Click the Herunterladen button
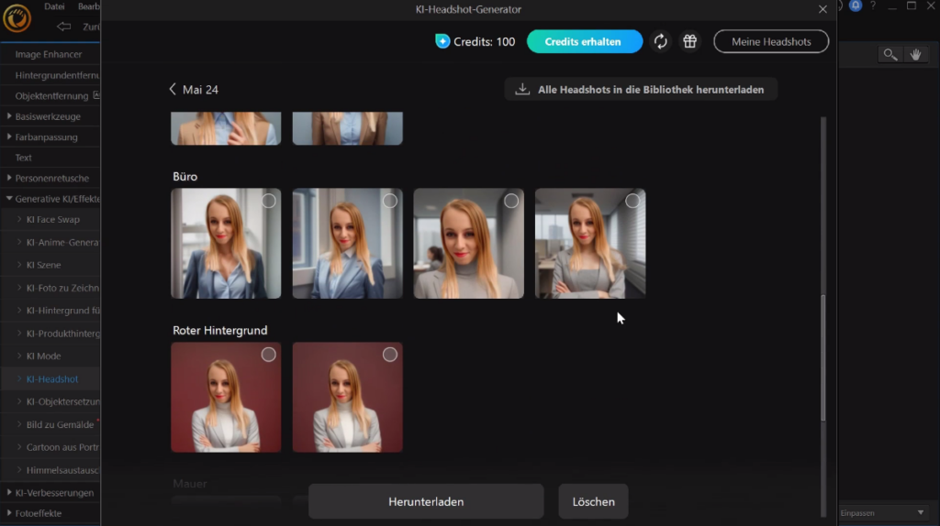 [426, 501]
